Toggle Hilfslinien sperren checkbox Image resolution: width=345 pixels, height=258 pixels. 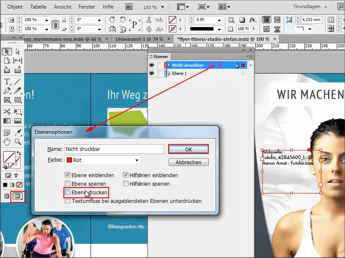(125, 184)
